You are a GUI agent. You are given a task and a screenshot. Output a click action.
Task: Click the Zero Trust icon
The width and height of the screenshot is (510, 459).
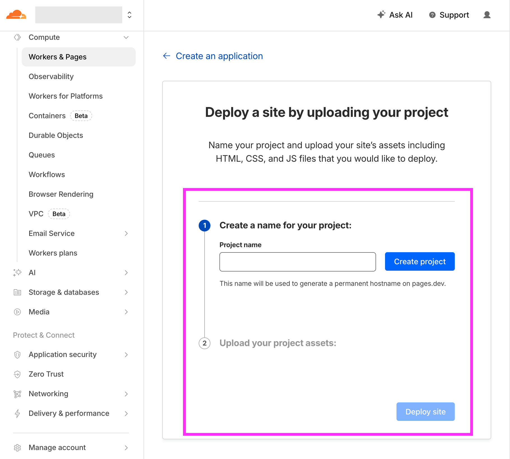point(17,374)
